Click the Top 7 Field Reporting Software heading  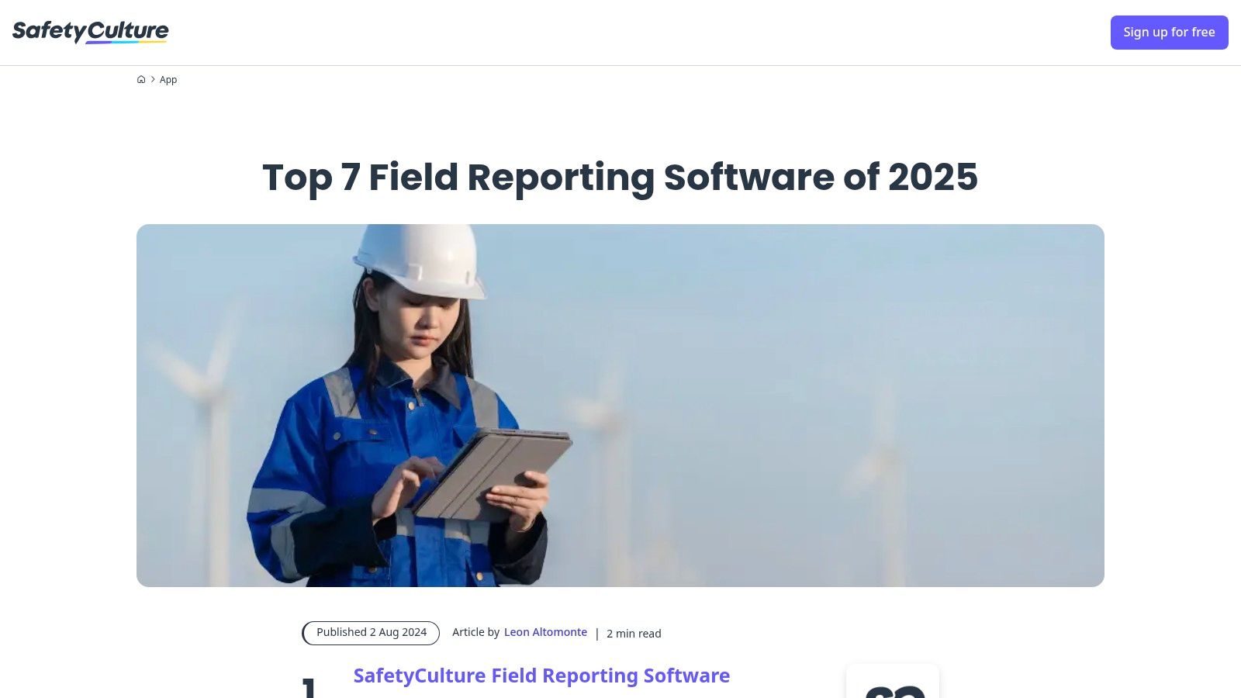point(620,178)
